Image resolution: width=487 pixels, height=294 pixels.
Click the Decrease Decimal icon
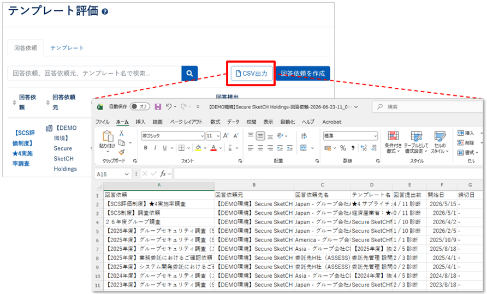(x=373, y=148)
